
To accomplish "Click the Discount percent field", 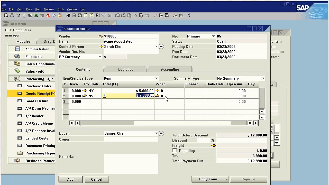I will 204,140.
